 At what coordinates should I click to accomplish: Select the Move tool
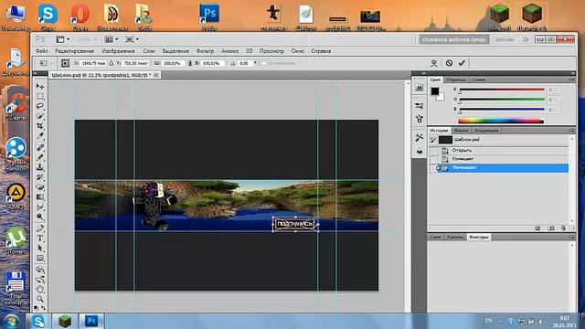tap(40, 86)
